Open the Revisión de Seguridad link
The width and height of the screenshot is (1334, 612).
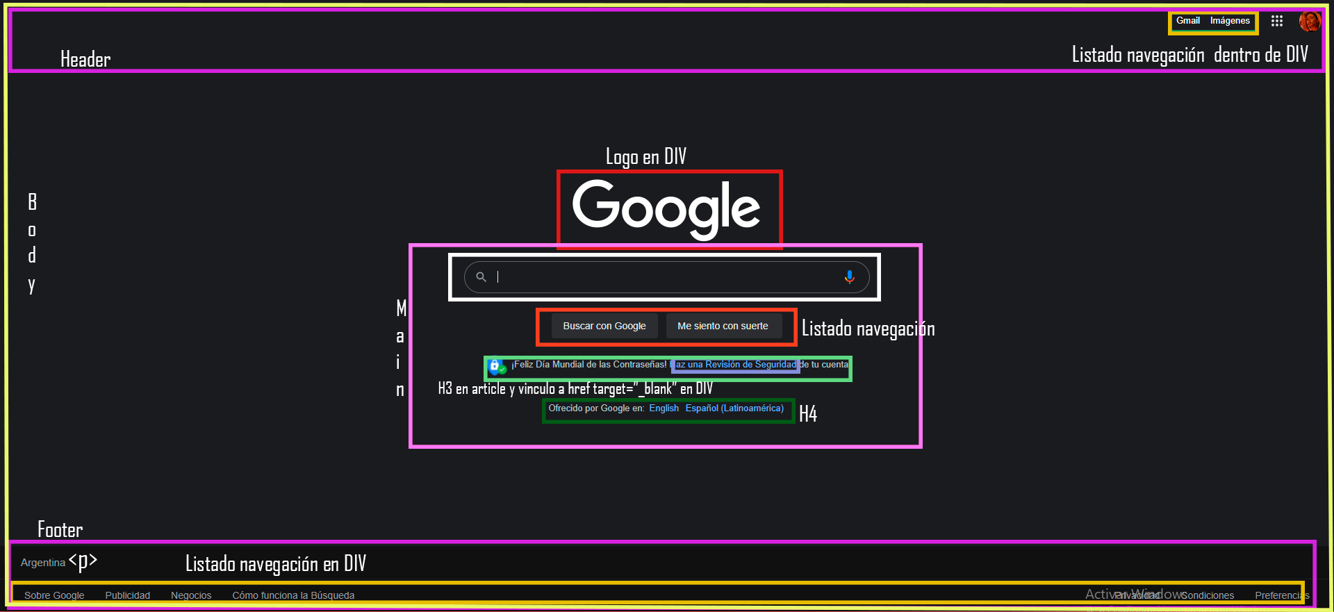point(735,365)
